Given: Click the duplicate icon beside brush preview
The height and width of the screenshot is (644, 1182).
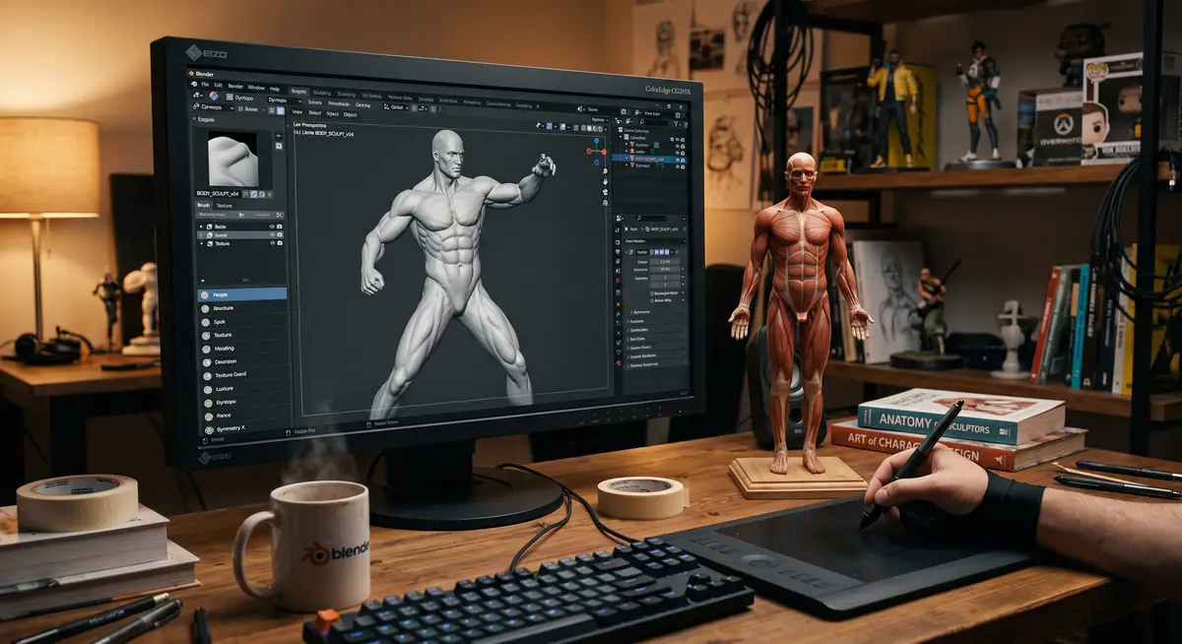Looking at the screenshot, I should pos(279,147).
